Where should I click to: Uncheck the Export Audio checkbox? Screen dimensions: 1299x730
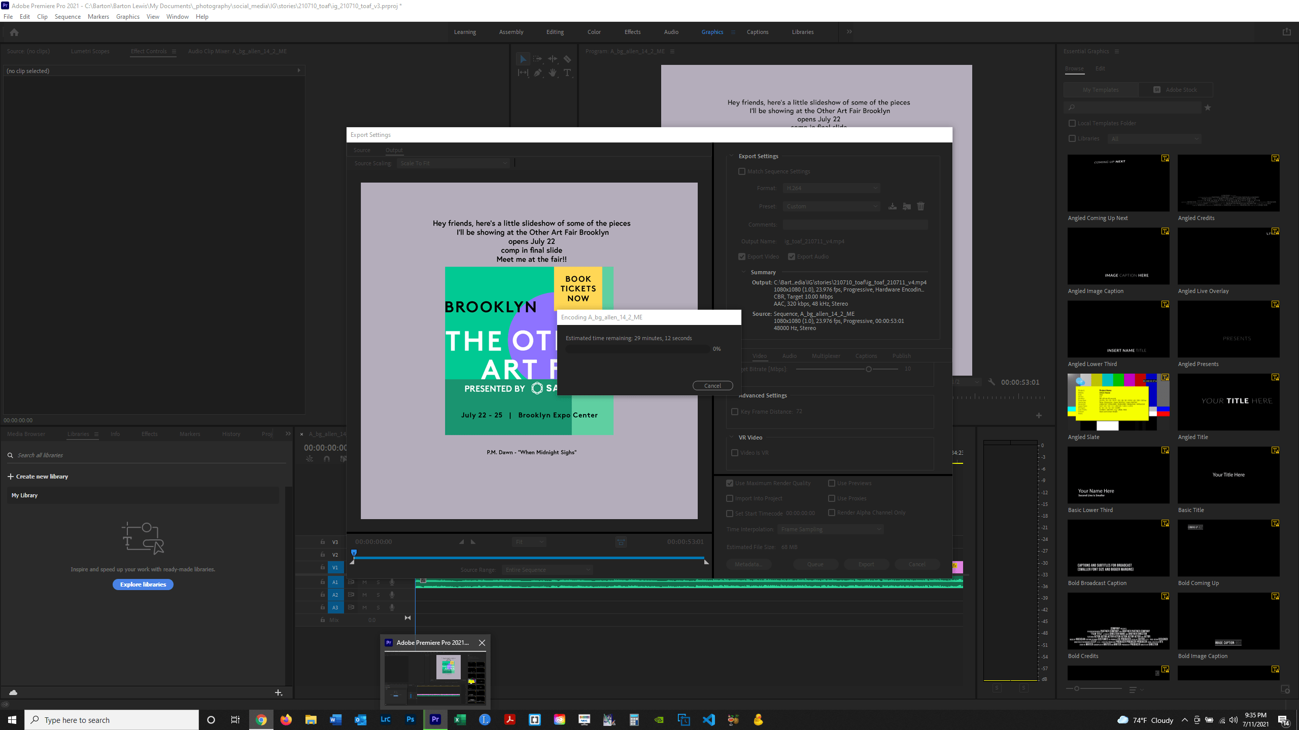click(792, 256)
